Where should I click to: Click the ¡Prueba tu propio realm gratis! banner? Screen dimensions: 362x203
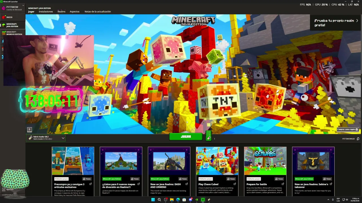point(336,23)
